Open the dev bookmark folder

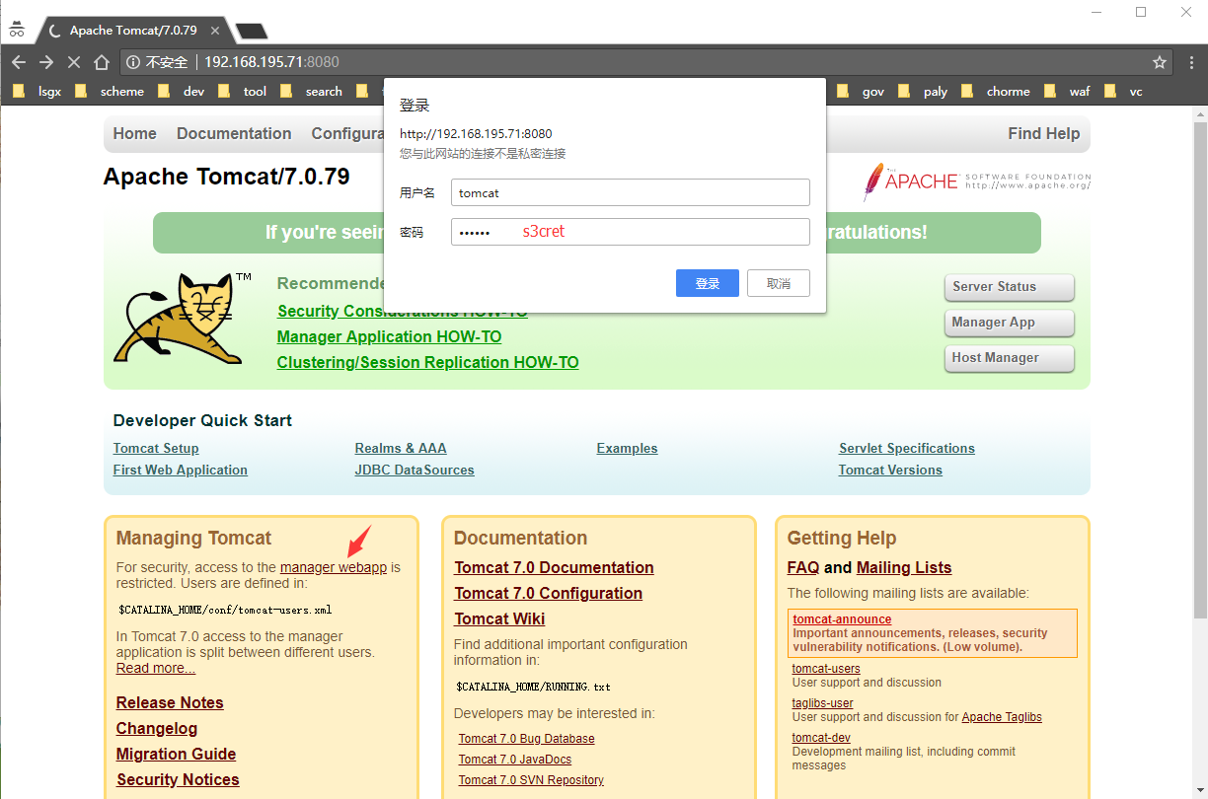(182, 92)
